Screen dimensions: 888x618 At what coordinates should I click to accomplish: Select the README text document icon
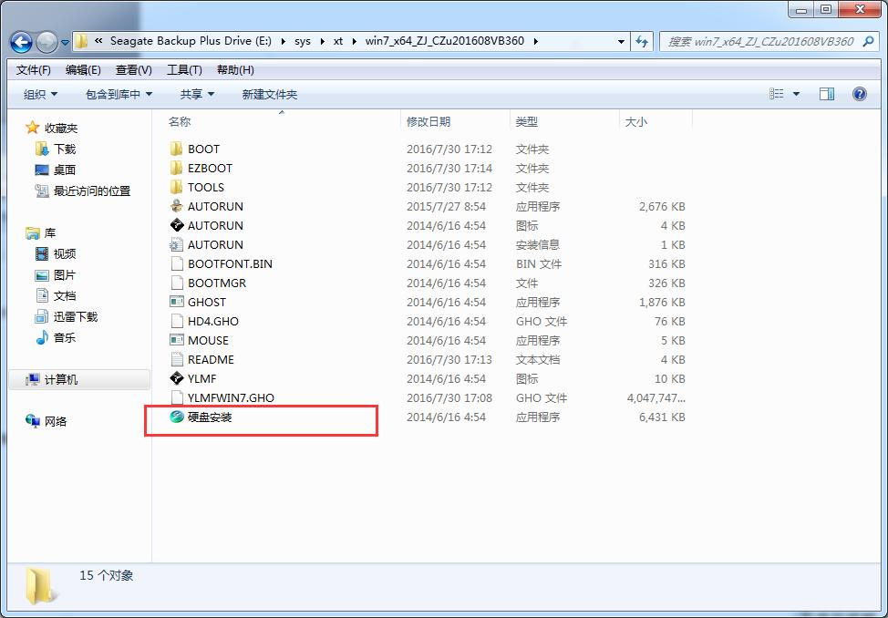point(176,359)
